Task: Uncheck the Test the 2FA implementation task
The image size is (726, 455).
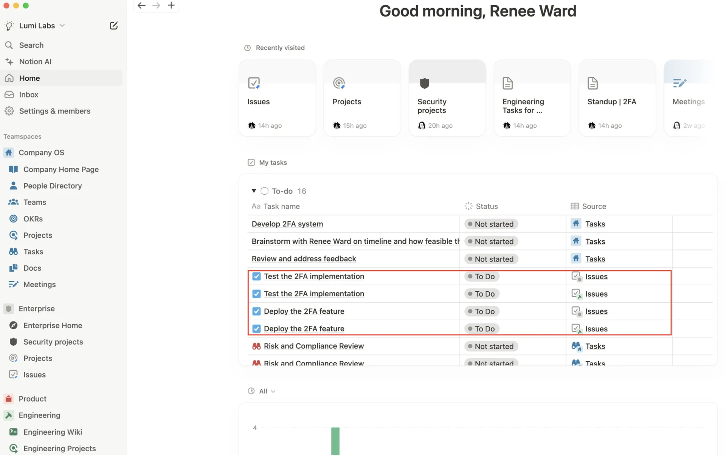Action: pyautogui.click(x=256, y=276)
